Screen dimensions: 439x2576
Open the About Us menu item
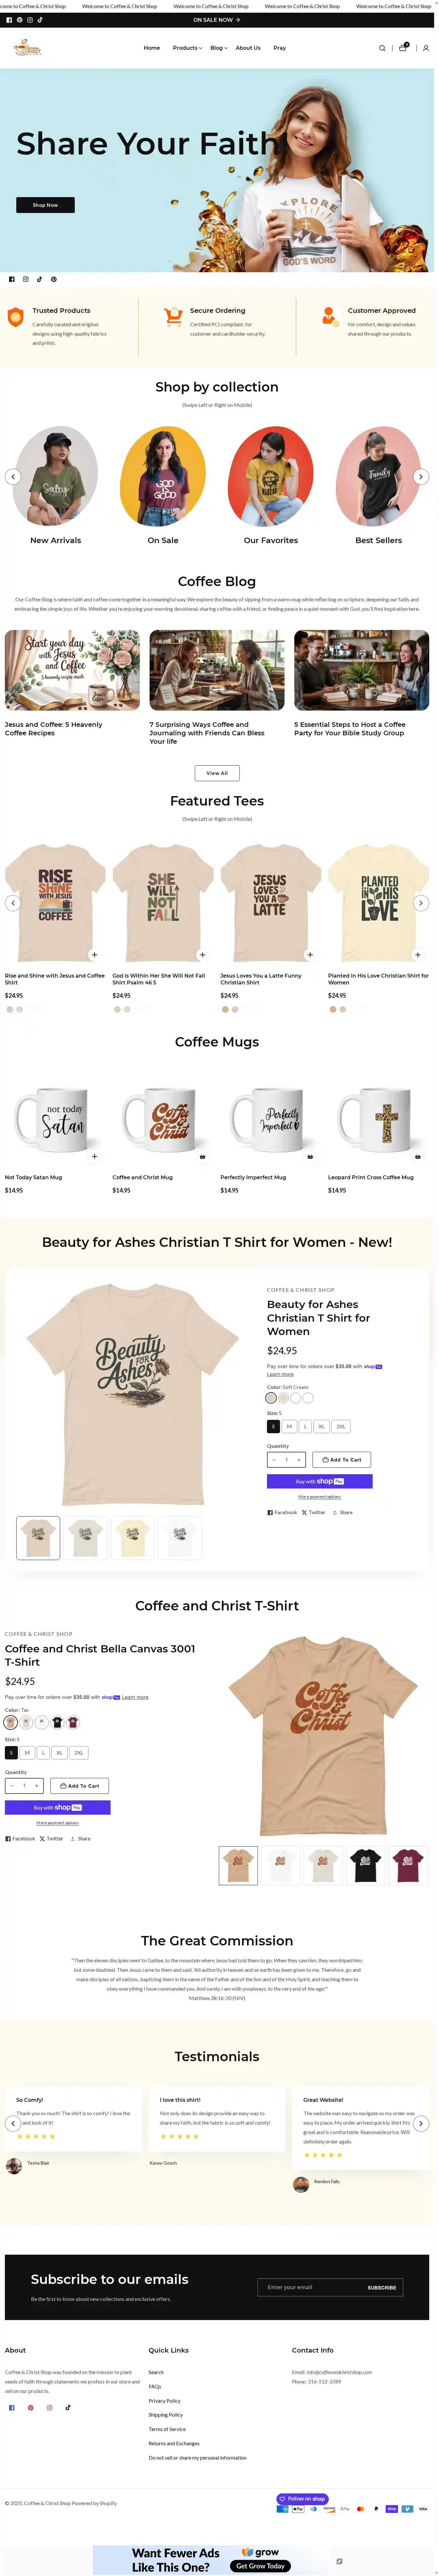(248, 48)
